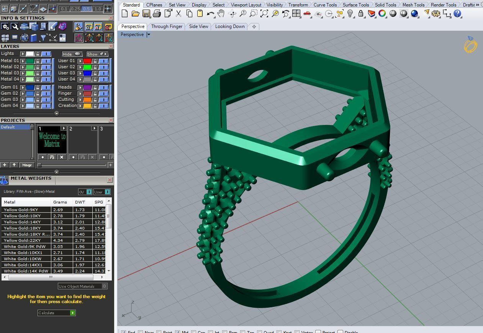Open the color wheel icon

click(x=382, y=14)
